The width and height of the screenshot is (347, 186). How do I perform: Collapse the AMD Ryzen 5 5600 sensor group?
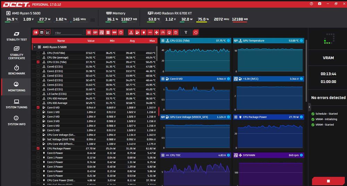point(34,47)
